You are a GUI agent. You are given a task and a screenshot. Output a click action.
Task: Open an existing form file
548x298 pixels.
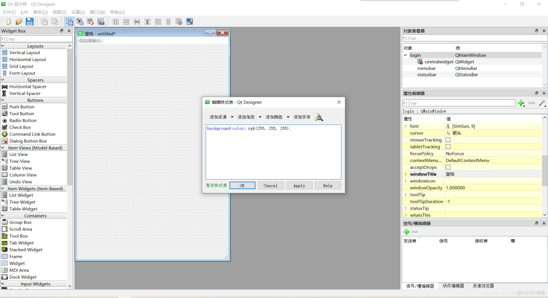19,21
